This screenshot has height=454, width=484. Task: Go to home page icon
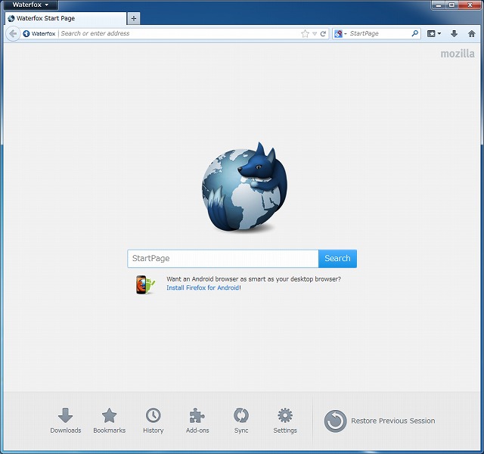coord(471,33)
